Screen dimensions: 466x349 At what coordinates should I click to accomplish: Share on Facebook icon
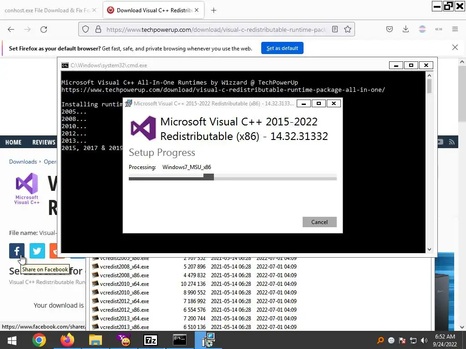(17, 251)
